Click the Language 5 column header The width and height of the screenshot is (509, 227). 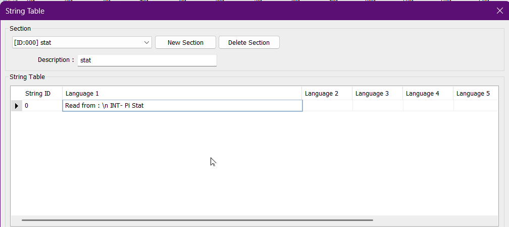click(x=475, y=94)
